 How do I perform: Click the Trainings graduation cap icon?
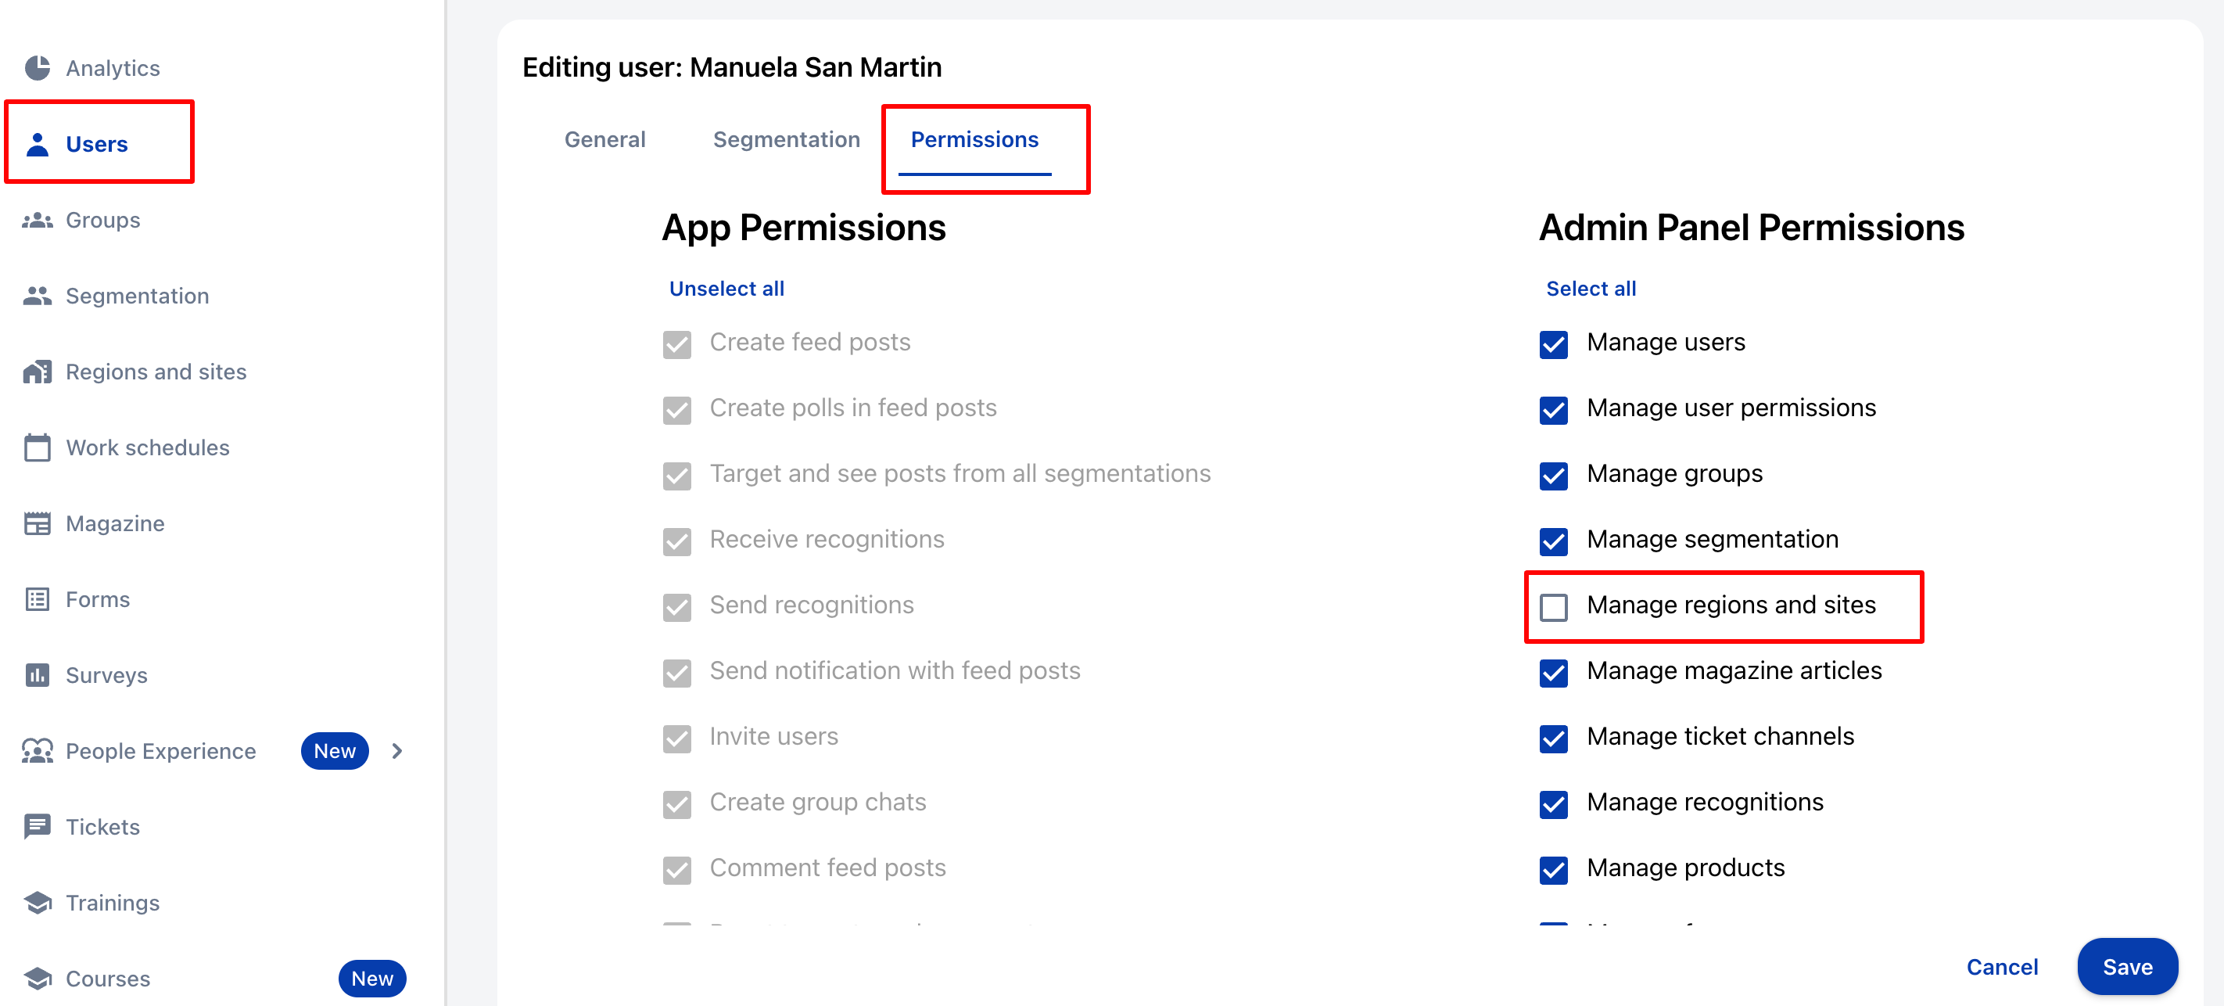(37, 903)
